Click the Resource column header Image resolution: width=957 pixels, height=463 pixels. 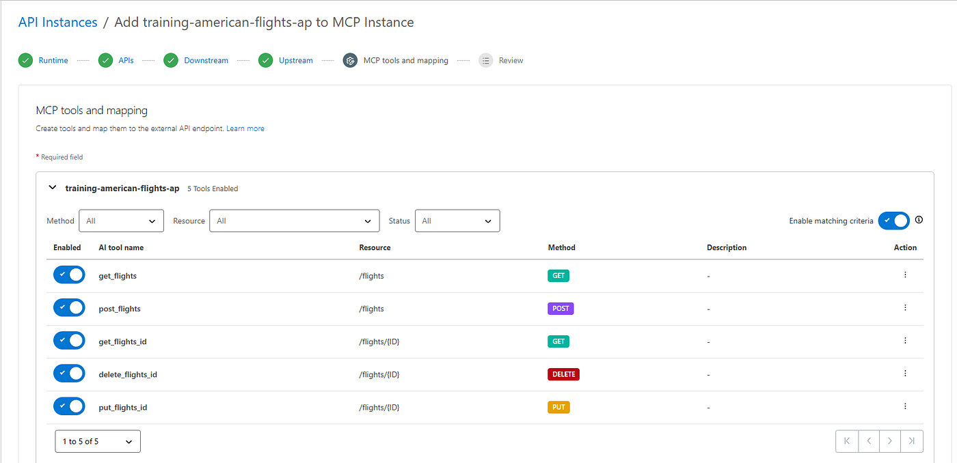coord(375,247)
